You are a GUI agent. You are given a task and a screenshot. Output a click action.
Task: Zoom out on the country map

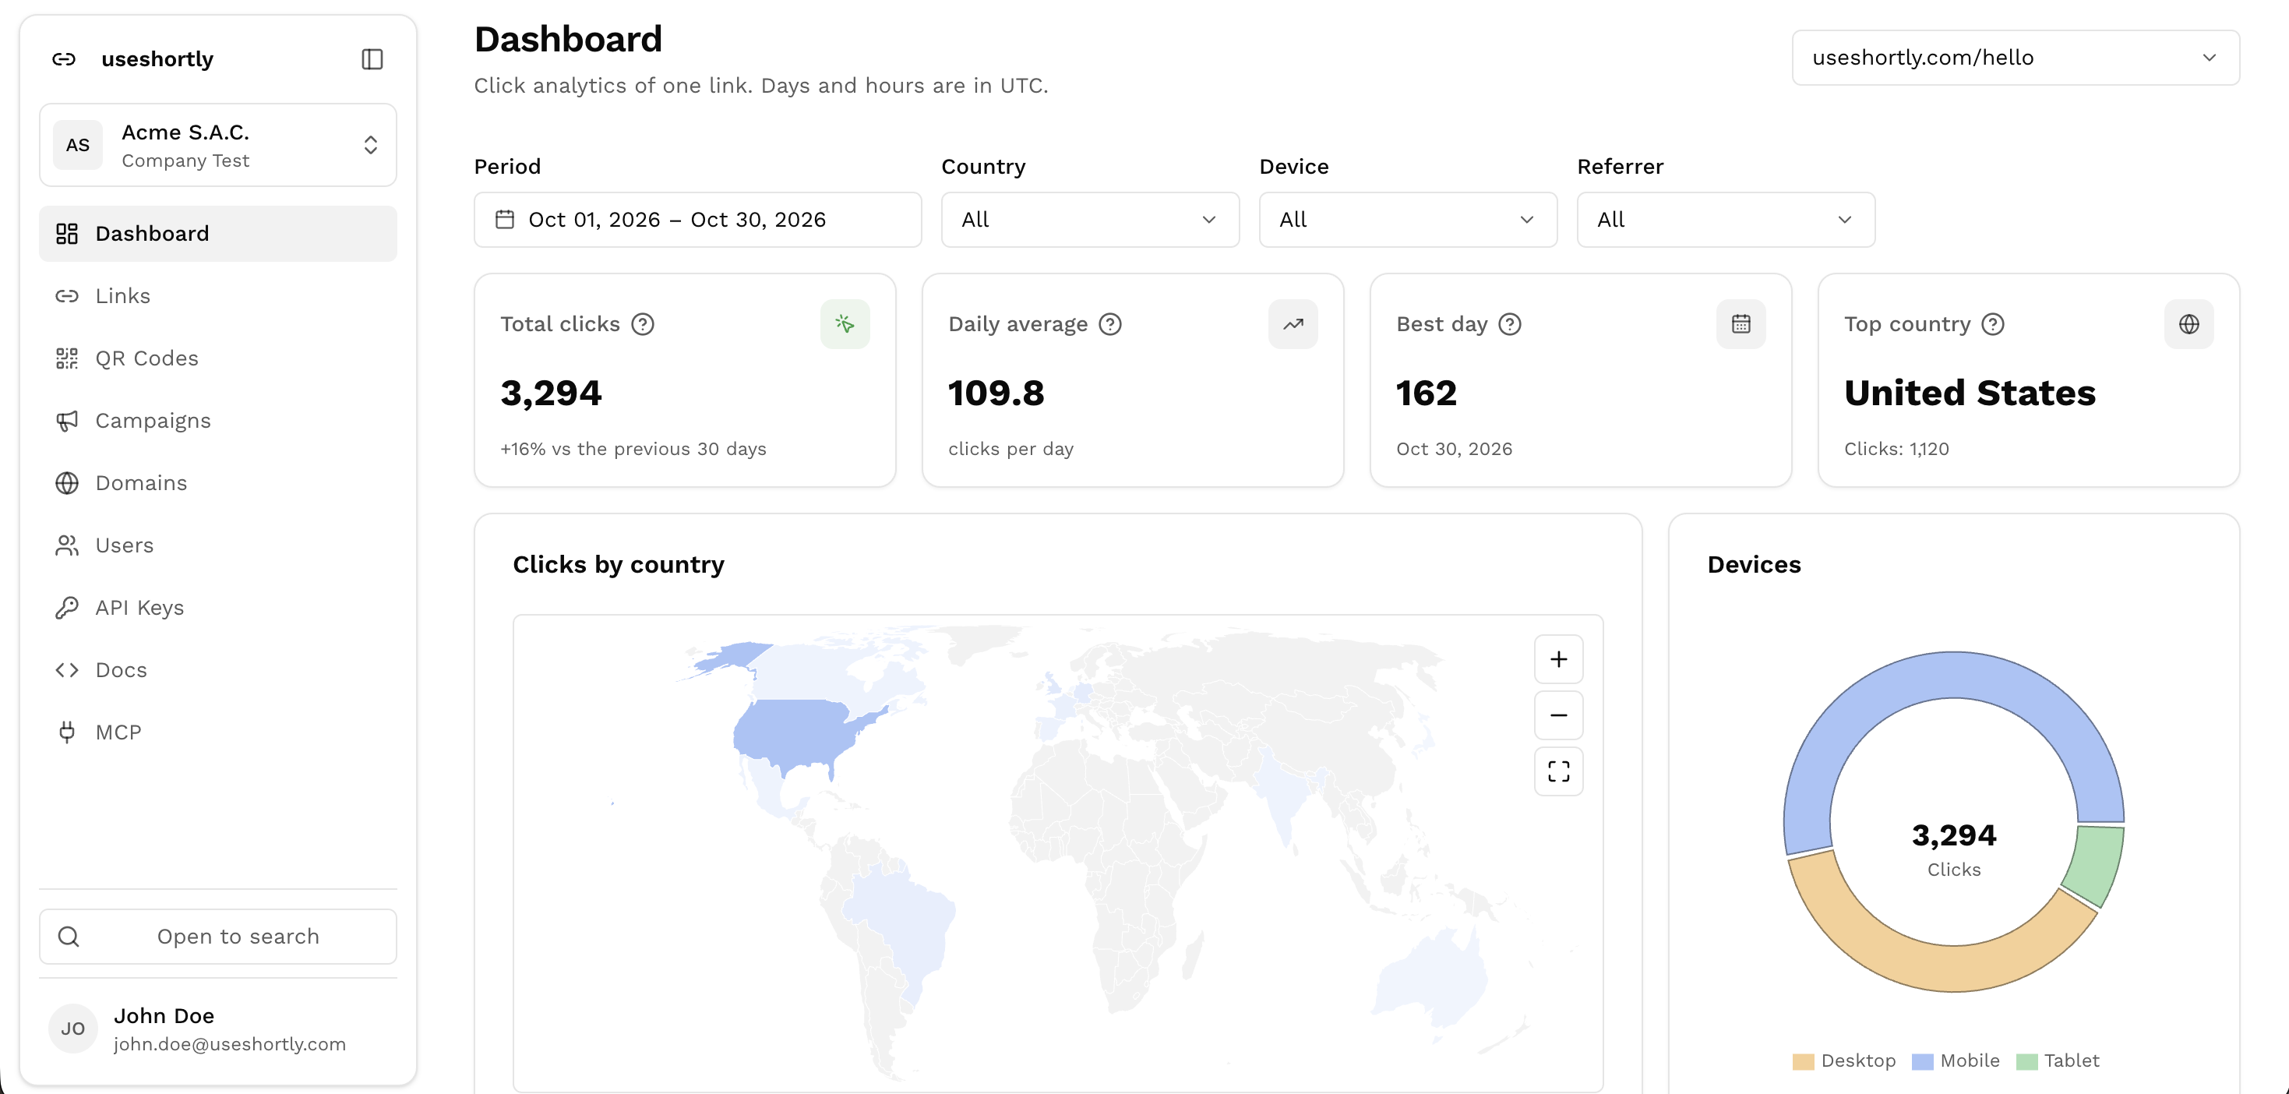click(x=1558, y=715)
